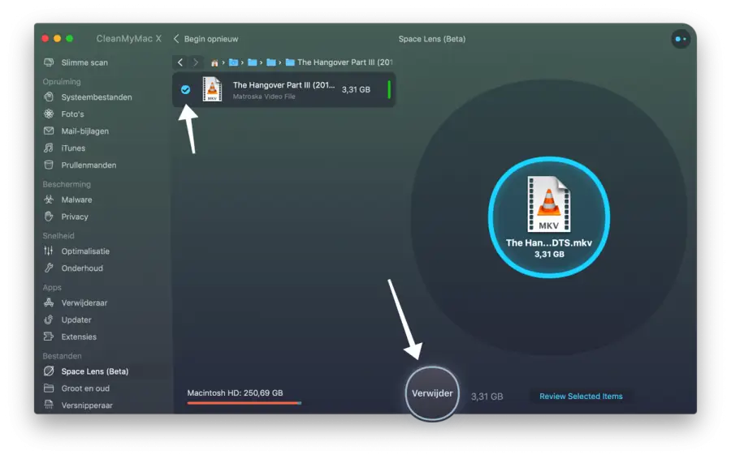Viewport: 731px width, 459px height.
Task: Click the Malware biohazard icon
Action: point(49,199)
